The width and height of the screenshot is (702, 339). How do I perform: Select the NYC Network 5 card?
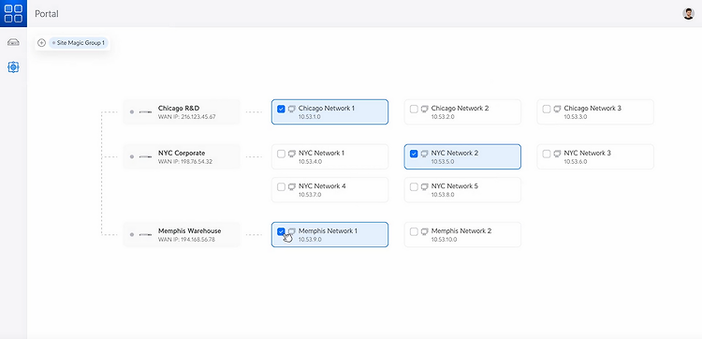coord(462,190)
